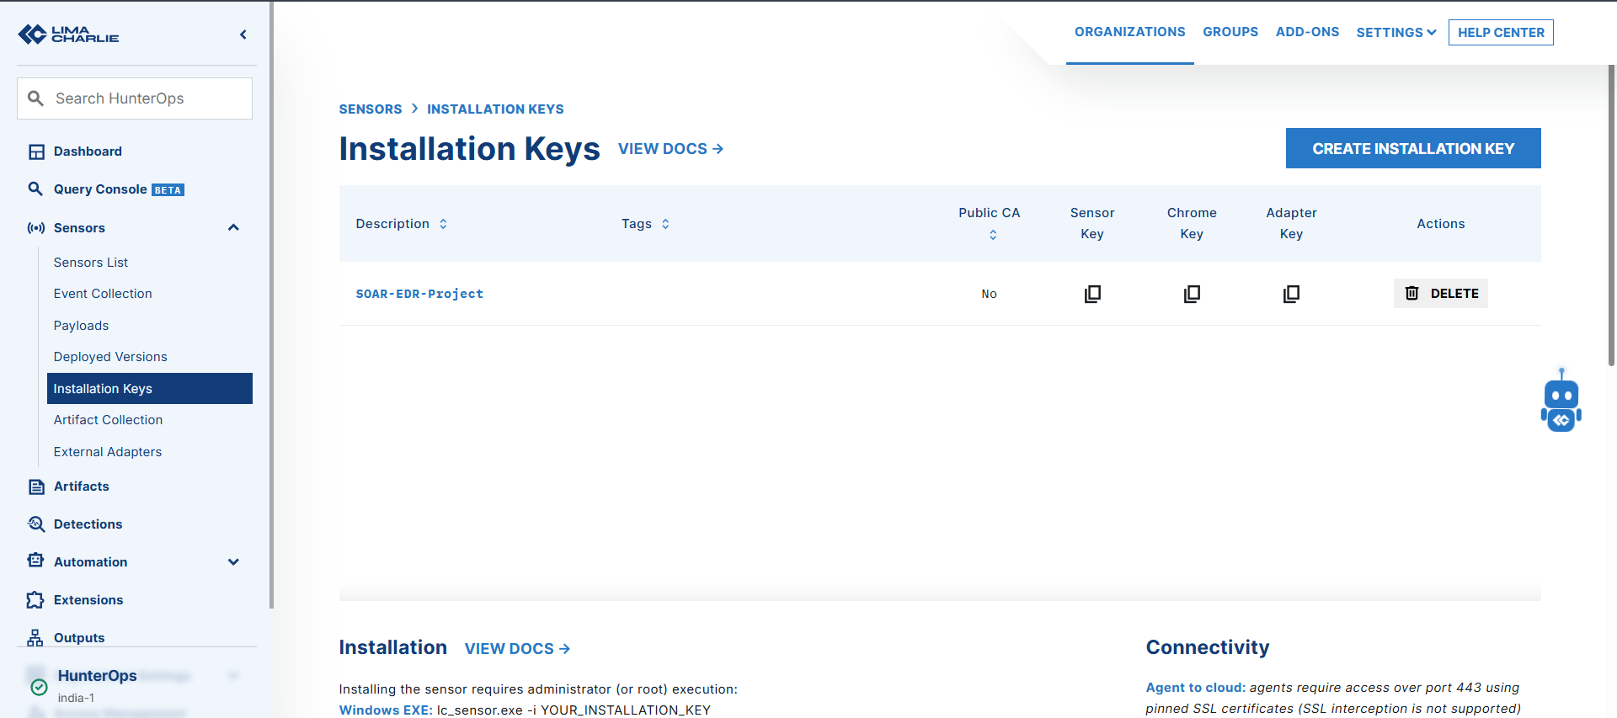1617x718 pixels.
Task: Click the HunterOps green status icon
Action: pyautogui.click(x=39, y=687)
